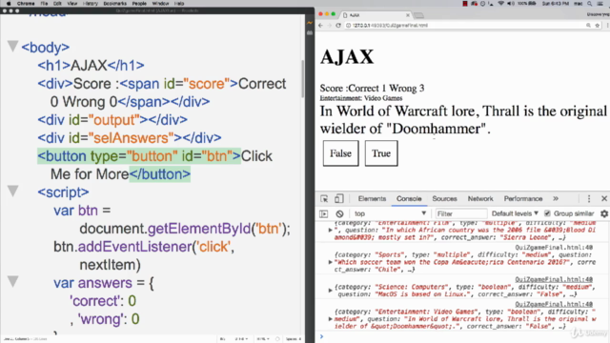This screenshot has width=610, height=343.
Task: Toggle the device toolbar icon in DevTools
Action: (339, 199)
